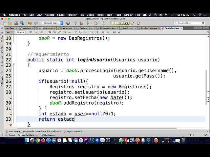Click the lightbulb hint icon beside line 29
Screen dimensions: 210x157
pos(10,98)
